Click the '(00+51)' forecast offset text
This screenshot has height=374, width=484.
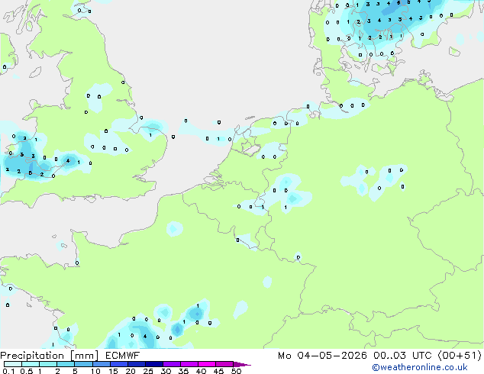(x=460, y=356)
